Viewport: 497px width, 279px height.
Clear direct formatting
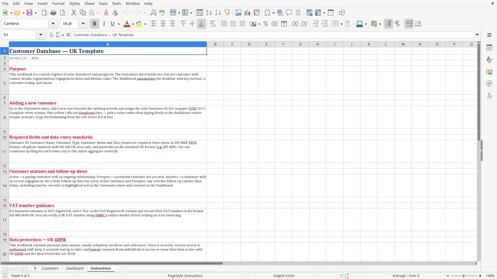point(116,13)
